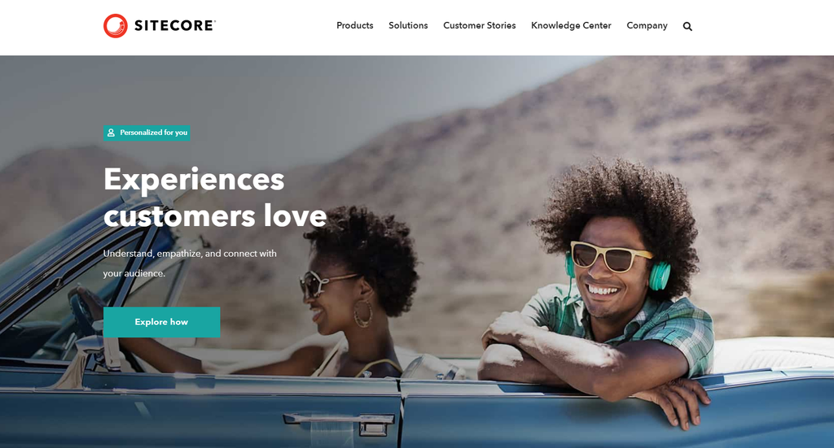This screenshot has width=834, height=448.
Task: Click the red Sitecore circular logo icon
Action: coord(116,25)
